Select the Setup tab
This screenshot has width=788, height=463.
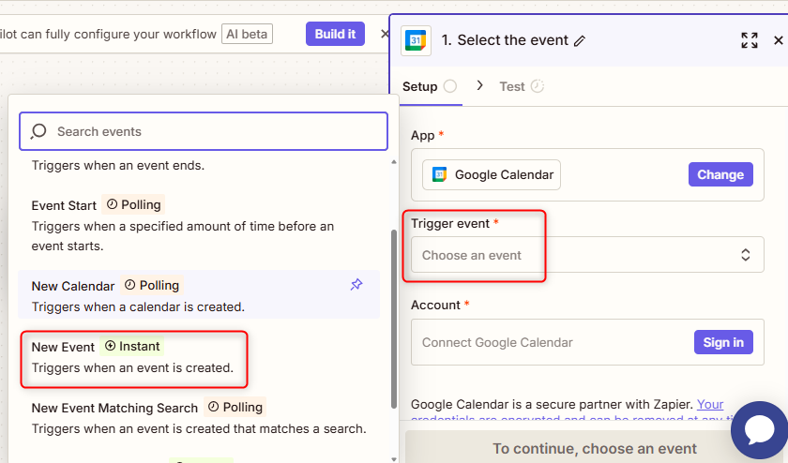(420, 86)
